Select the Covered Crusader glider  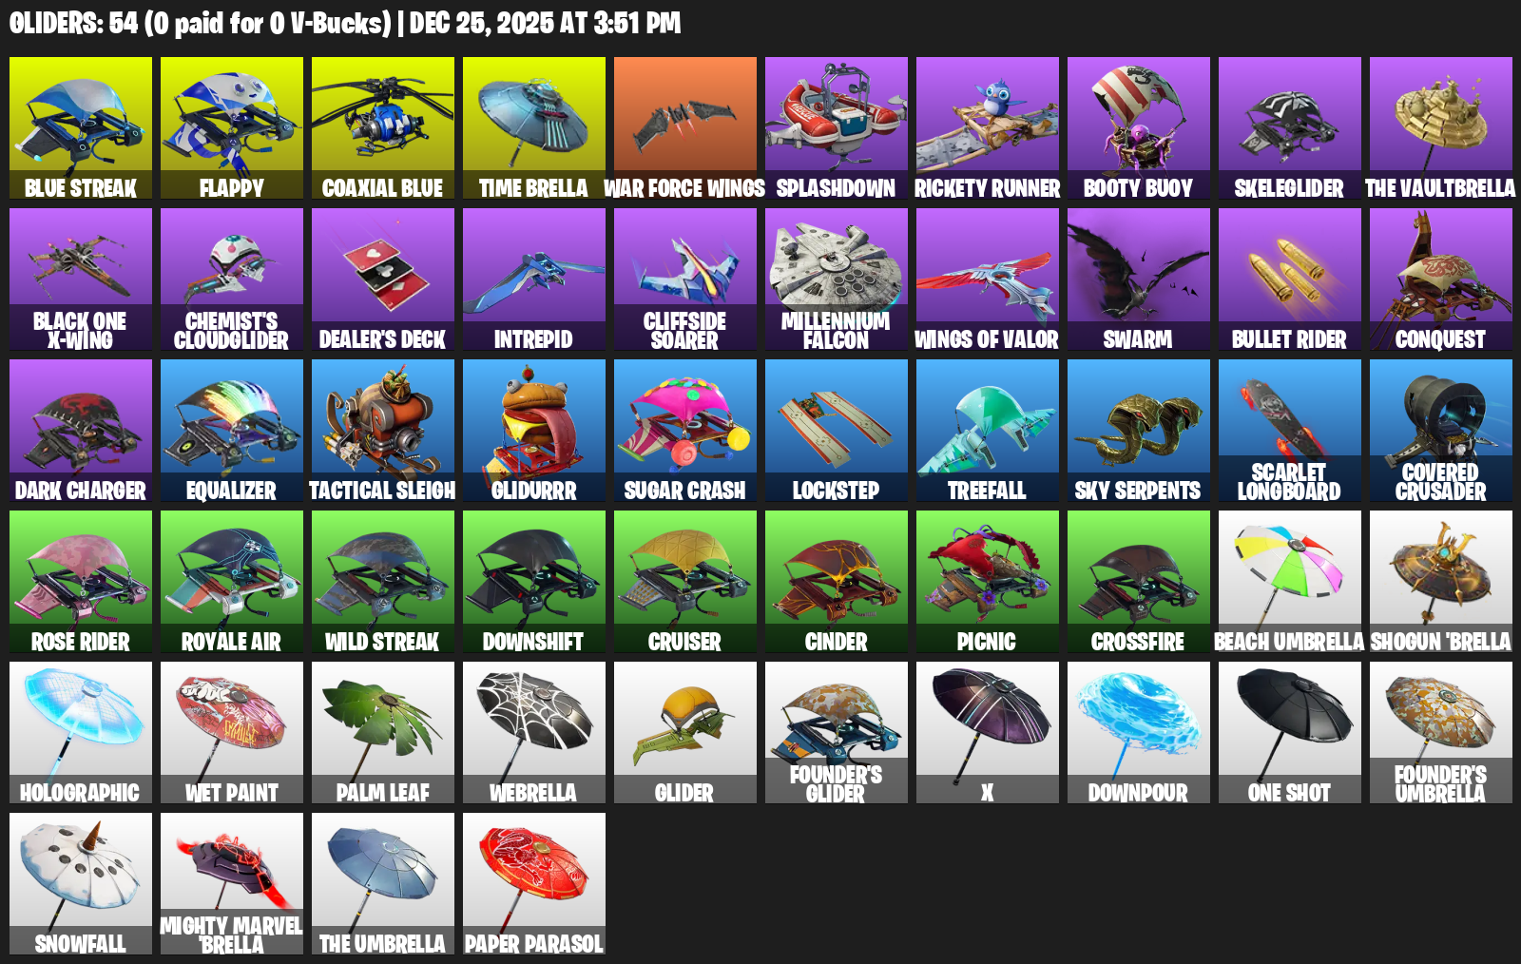[x=1441, y=431]
